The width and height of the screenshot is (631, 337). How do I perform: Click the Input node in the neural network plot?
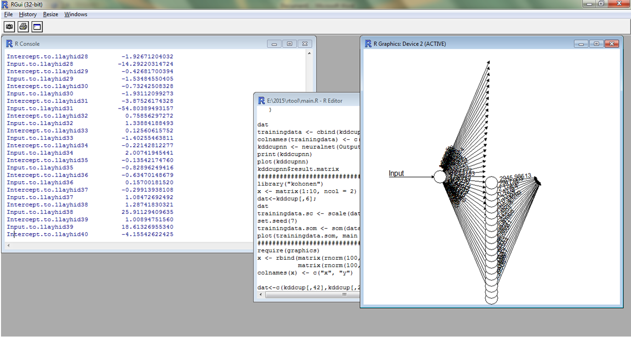tap(440, 177)
